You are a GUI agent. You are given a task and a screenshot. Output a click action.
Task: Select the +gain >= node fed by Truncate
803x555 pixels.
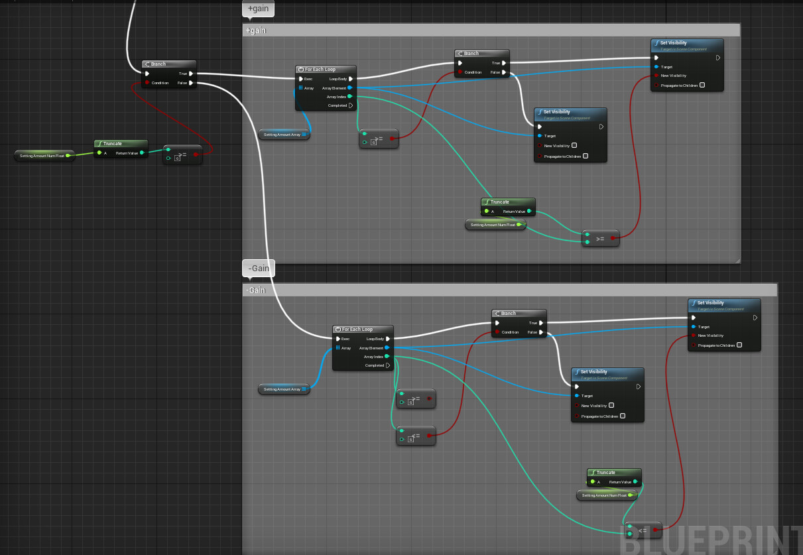pyautogui.click(x=601, y=238)
